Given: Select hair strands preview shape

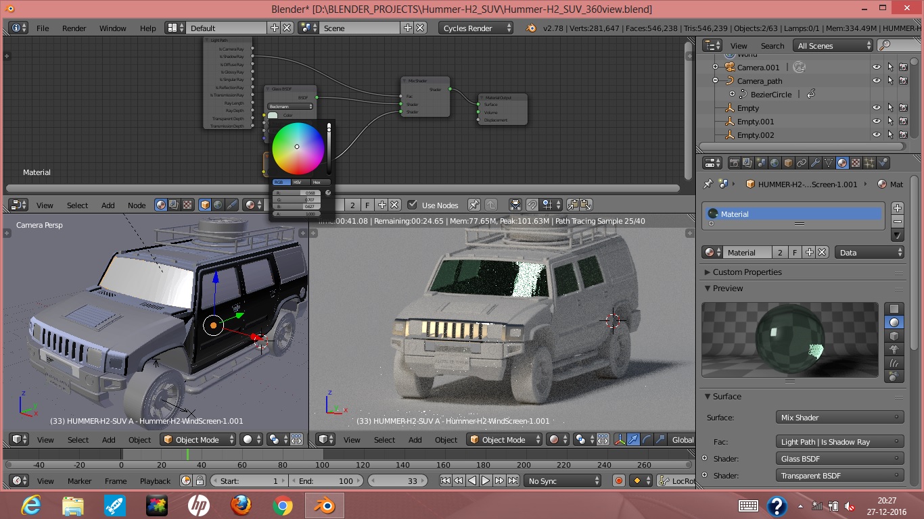Looking at the screenshot, I should pyautogui.click(x=894, y=363).
